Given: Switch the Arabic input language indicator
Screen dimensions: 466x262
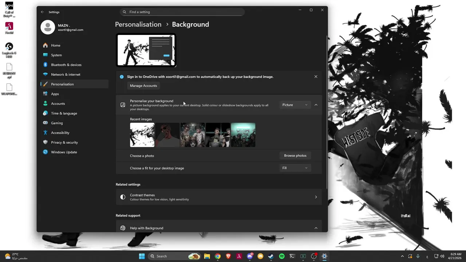Looking at the screenshot, I should coord(427,256).
